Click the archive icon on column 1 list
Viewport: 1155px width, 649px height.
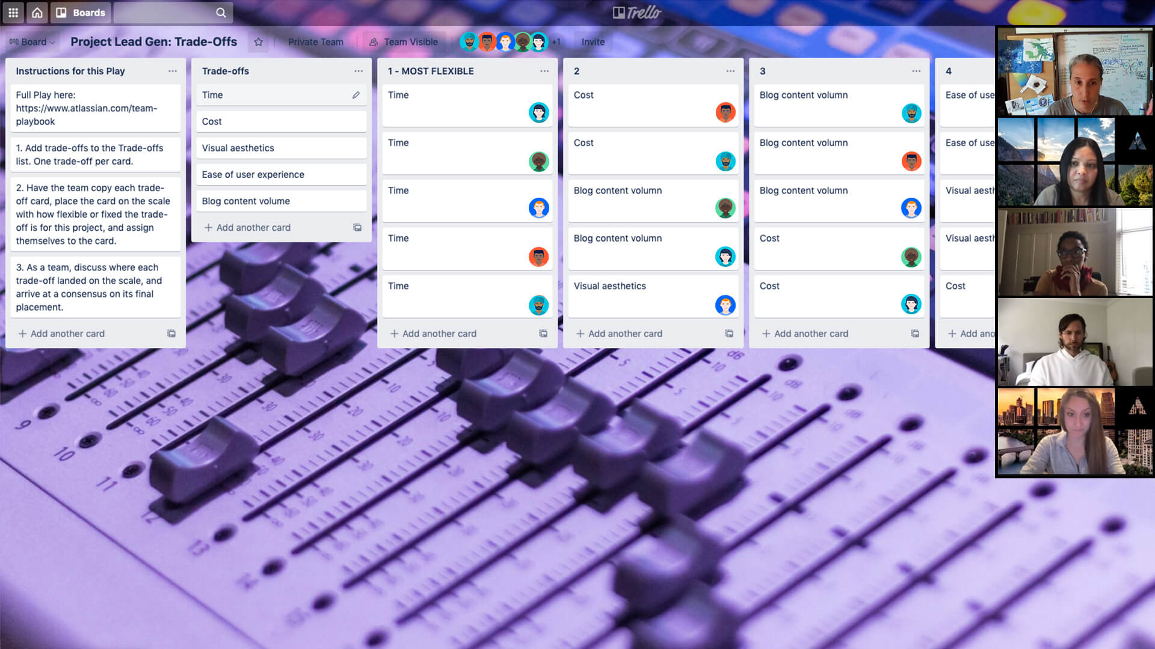click(544, 333)
